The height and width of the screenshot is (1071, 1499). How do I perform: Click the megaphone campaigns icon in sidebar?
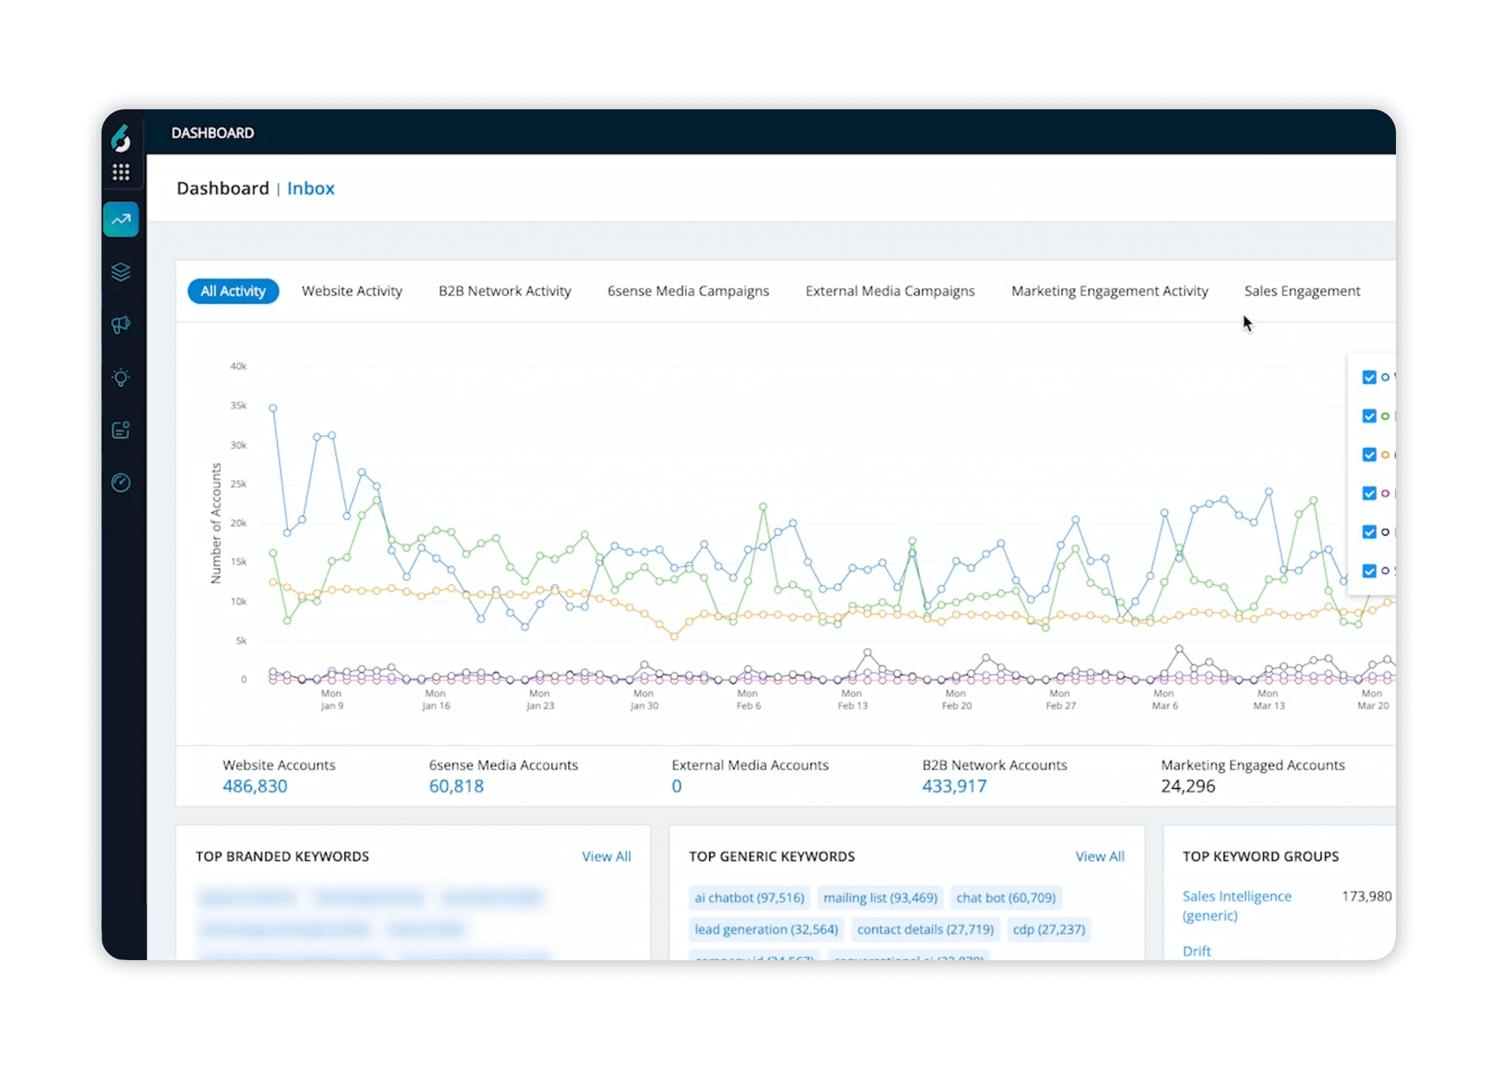[x=121, y=325]
